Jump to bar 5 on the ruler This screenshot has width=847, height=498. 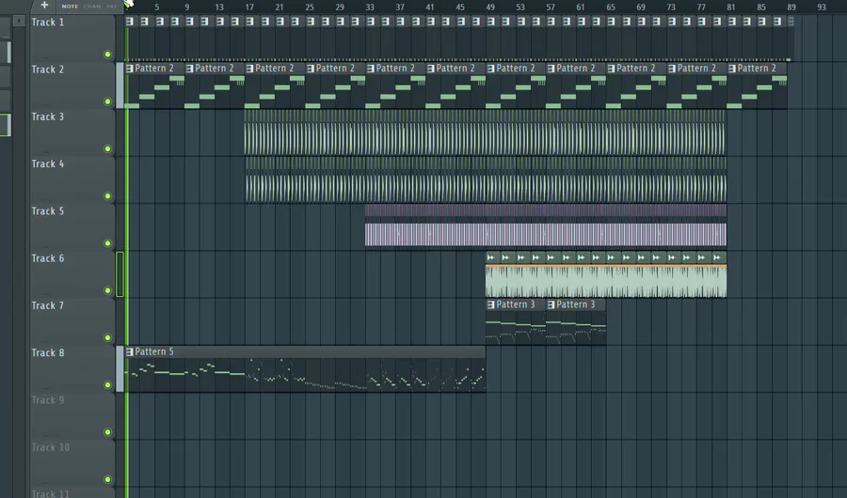(156, 7)
